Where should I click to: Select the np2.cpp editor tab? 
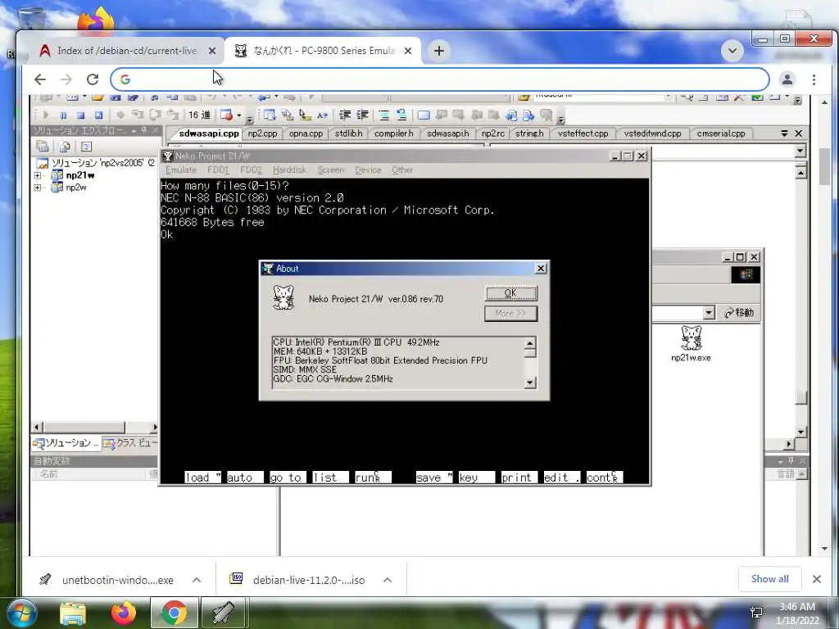[x=262, y=133]
